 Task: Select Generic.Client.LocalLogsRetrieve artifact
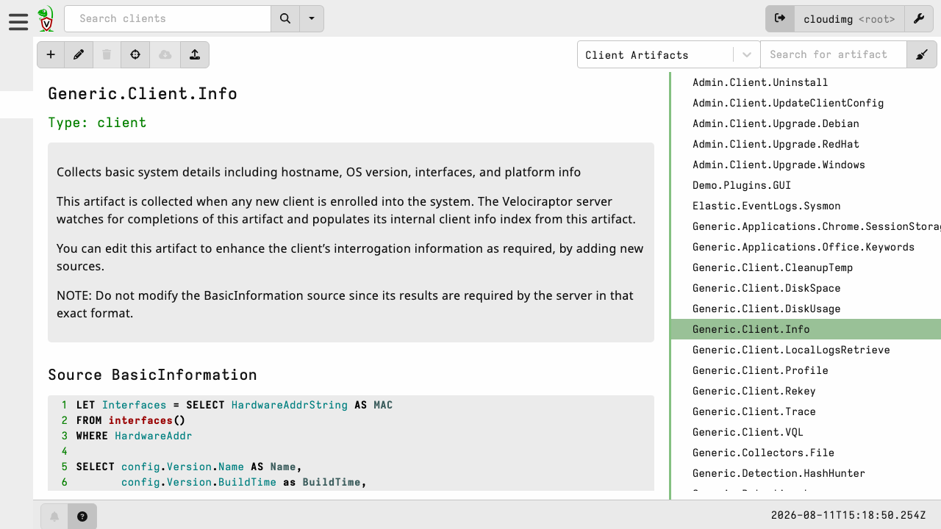coord(806,350)
